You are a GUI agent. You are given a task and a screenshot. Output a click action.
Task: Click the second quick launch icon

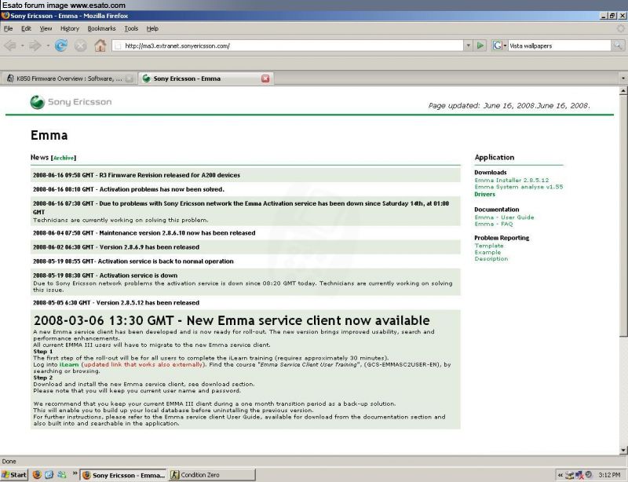49,475
